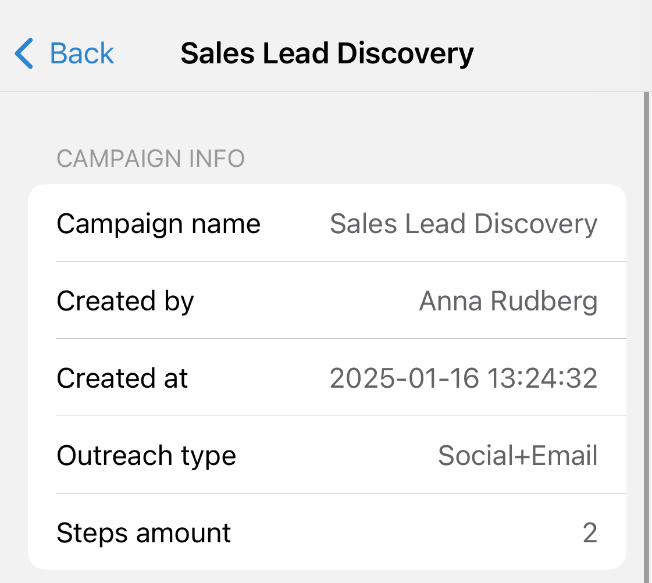
Task: Select the Sales Lead Discovery page title
Action: click(327, 53)
